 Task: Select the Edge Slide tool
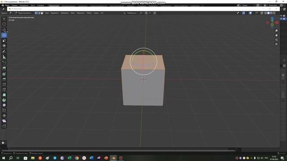(4, 110)
